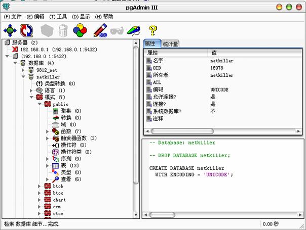Expand the 函数 (7) functions node
Viewport: 306px width, 230px height.
[x=47, y=131]
